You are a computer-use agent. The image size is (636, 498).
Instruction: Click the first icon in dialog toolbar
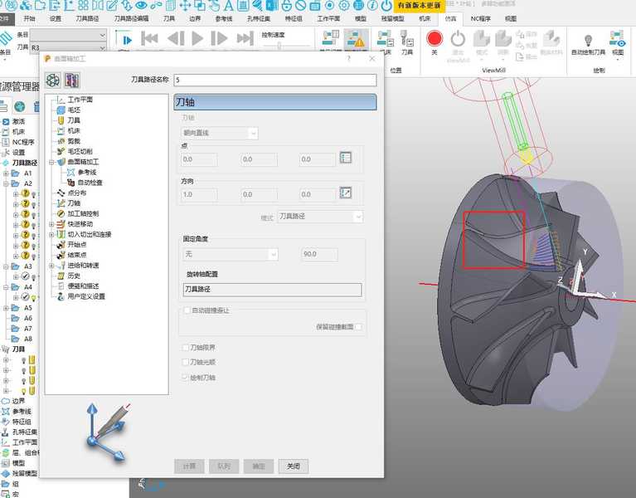point(53,80)
